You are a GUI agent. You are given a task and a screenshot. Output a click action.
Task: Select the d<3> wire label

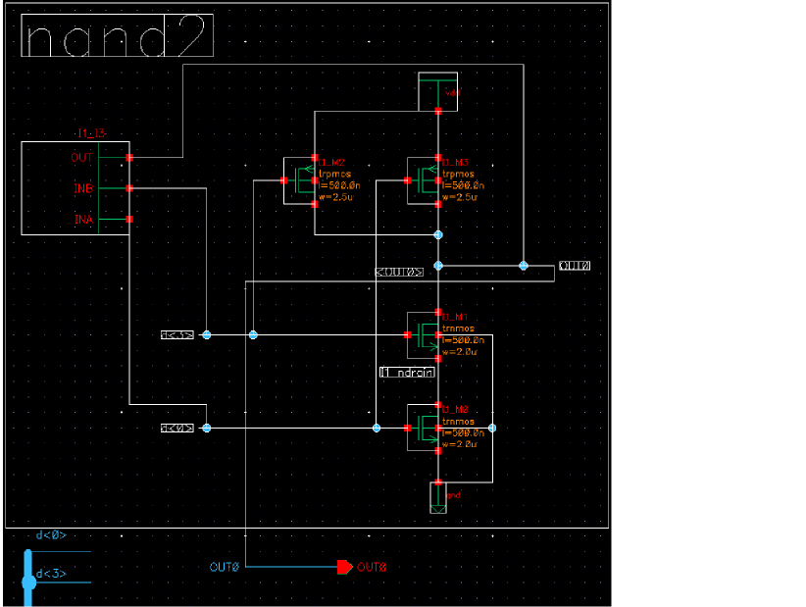[177, 335]
